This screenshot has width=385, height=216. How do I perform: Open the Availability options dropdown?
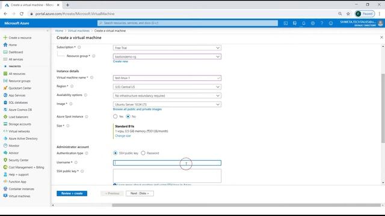coord(167,96)
